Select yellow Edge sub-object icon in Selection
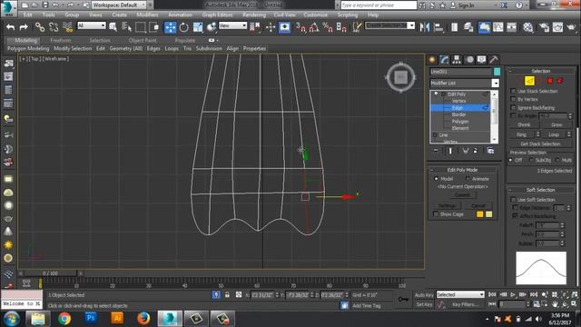Image resolution: width=581 pixels, height=327 pixels. click(x=529, y=81)
